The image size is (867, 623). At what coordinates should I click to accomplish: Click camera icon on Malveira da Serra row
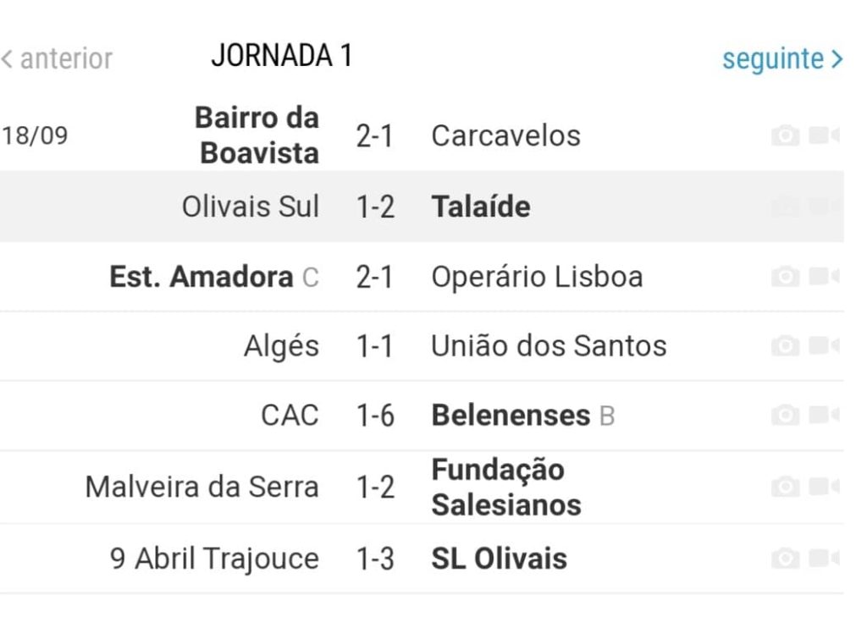785,487
